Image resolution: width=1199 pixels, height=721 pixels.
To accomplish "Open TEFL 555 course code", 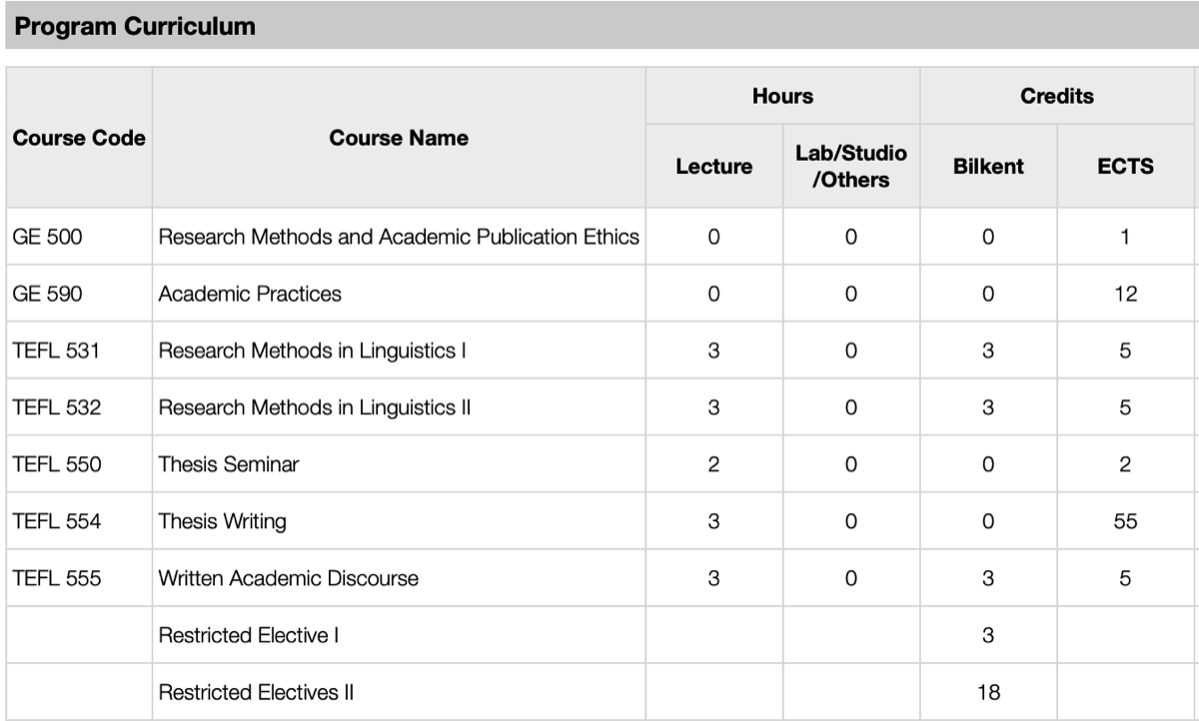I will (x=56, y=578).
